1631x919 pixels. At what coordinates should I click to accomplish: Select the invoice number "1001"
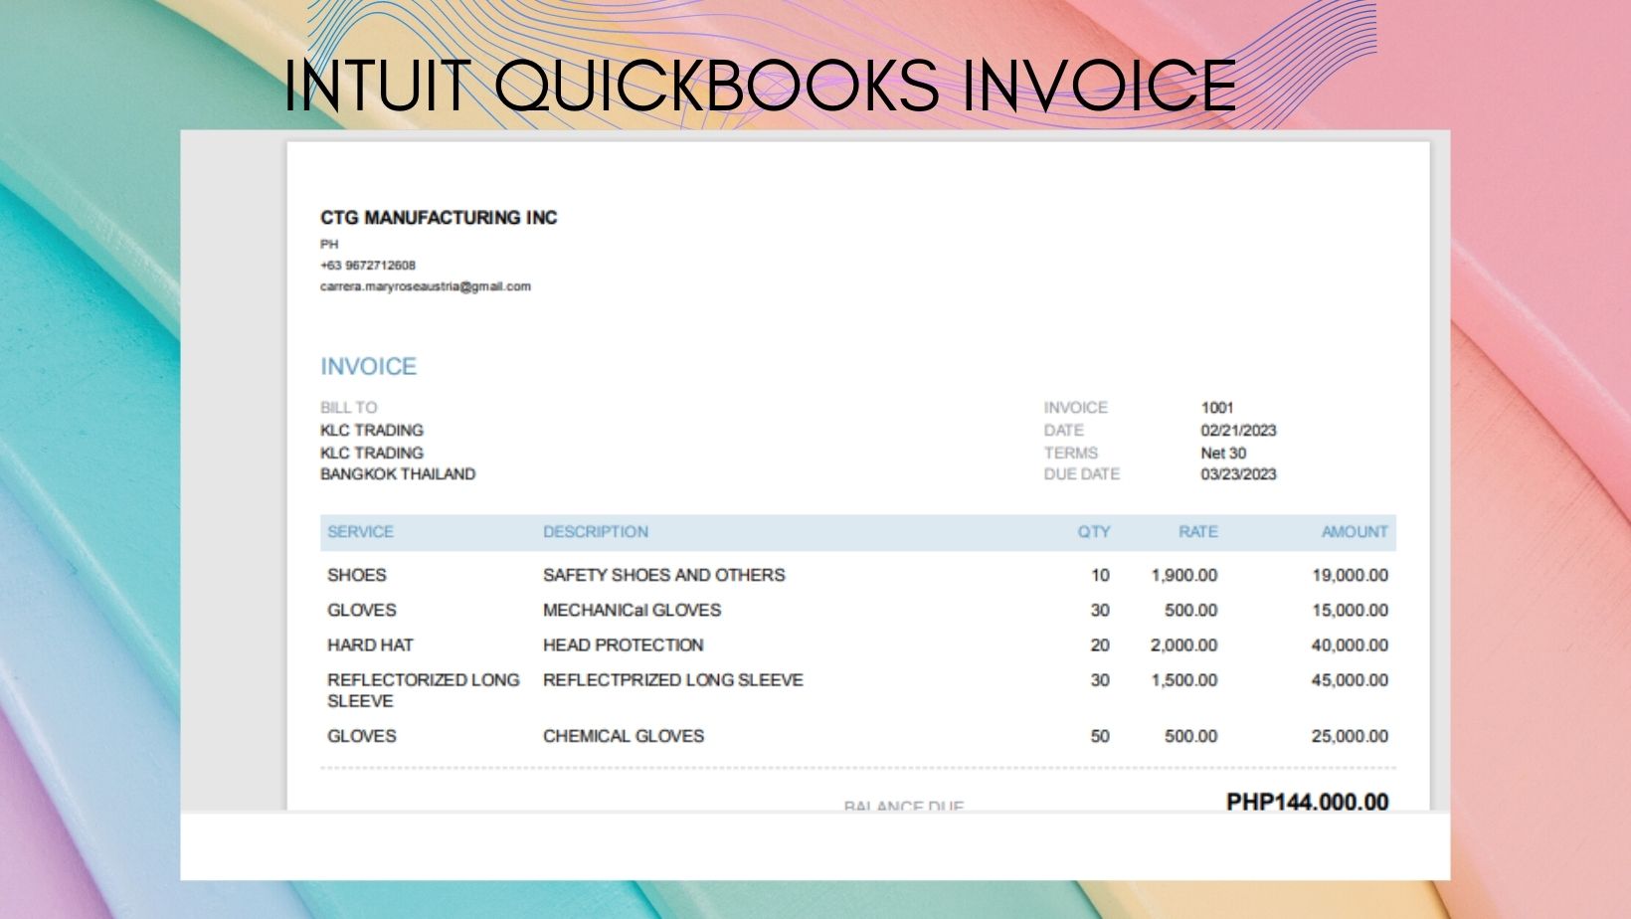[1217, 408]
